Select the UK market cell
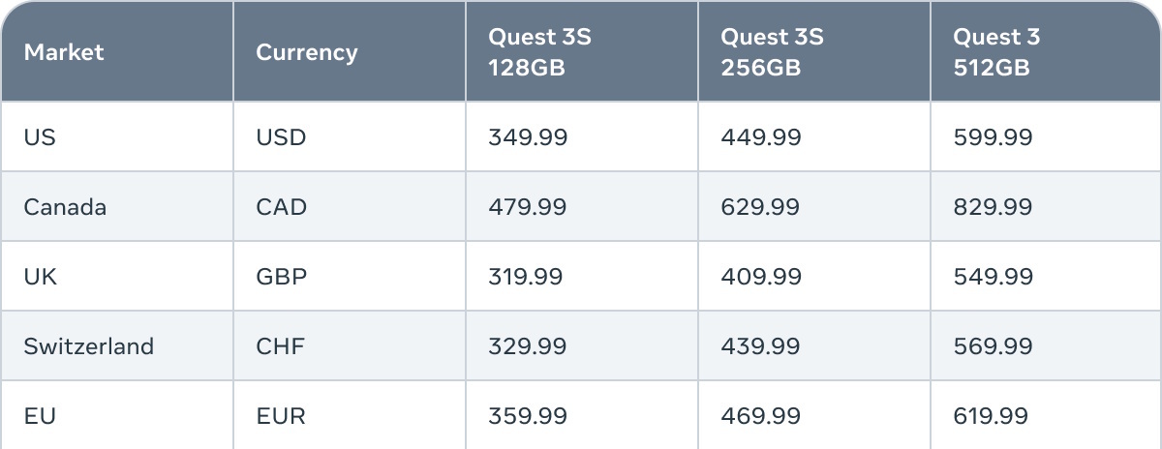 pyautogui.click(x=41, y=277)
